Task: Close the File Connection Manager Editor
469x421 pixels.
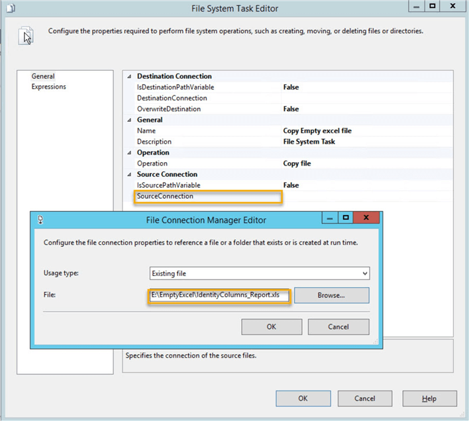Action: (x=366, y=218)
